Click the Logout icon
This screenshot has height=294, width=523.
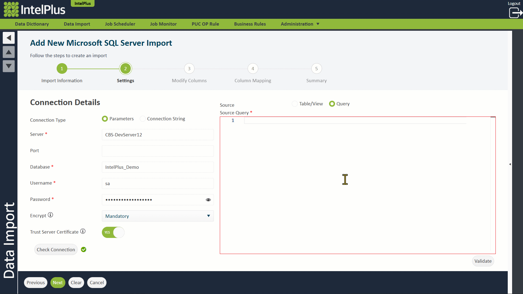pos(515,13)
